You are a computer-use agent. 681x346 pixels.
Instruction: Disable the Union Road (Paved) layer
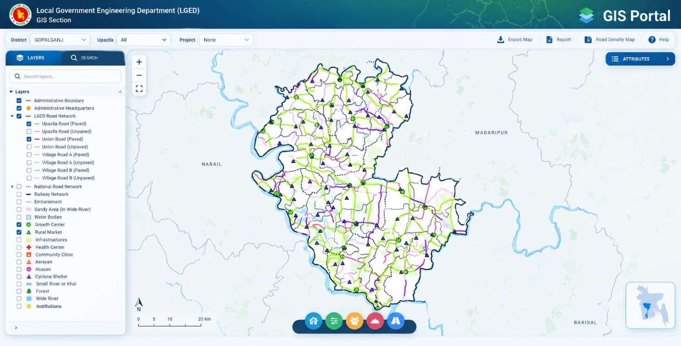coord(29,139)
